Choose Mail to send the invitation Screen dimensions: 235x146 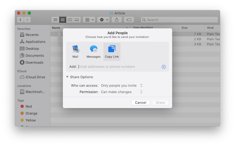[x=75, y=52]
